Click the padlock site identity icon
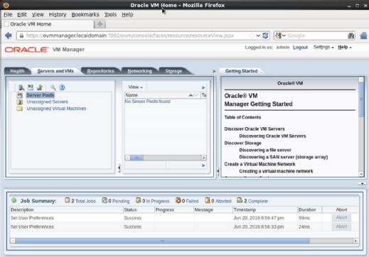The image size is (369, 257). click(21, 35)
